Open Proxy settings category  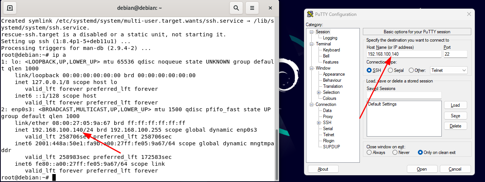click(328, 117)
